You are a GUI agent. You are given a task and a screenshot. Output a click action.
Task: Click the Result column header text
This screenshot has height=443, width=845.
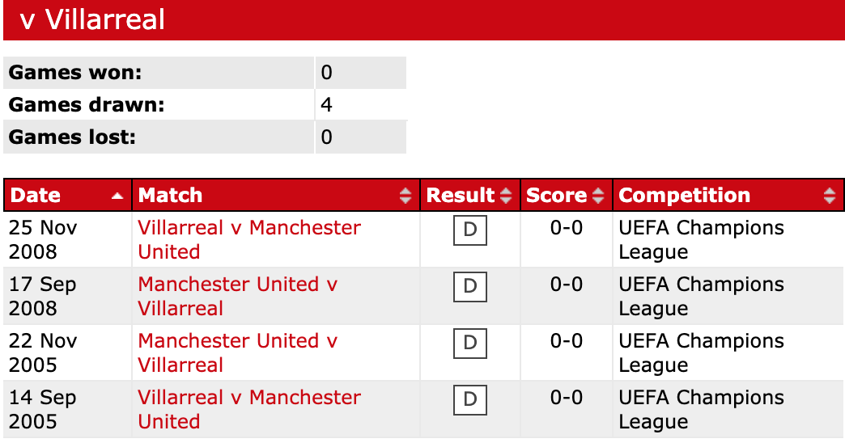click(460, 196)
